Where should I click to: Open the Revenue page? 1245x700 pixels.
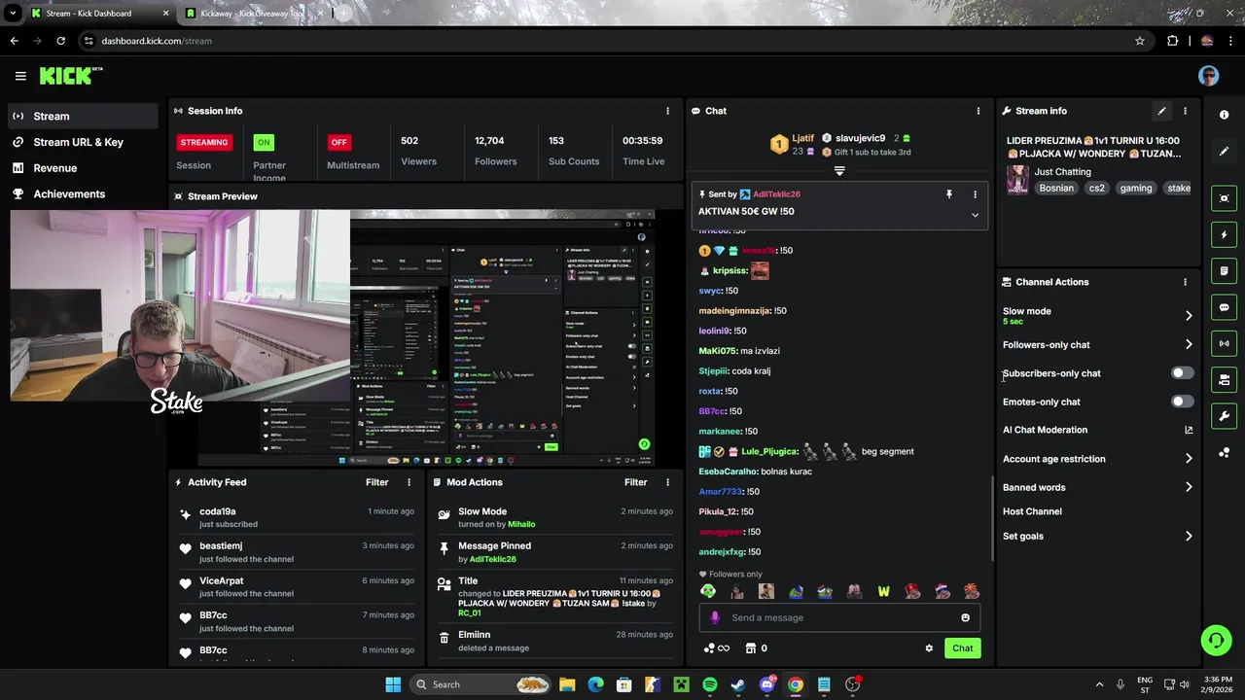pos(83,168)
